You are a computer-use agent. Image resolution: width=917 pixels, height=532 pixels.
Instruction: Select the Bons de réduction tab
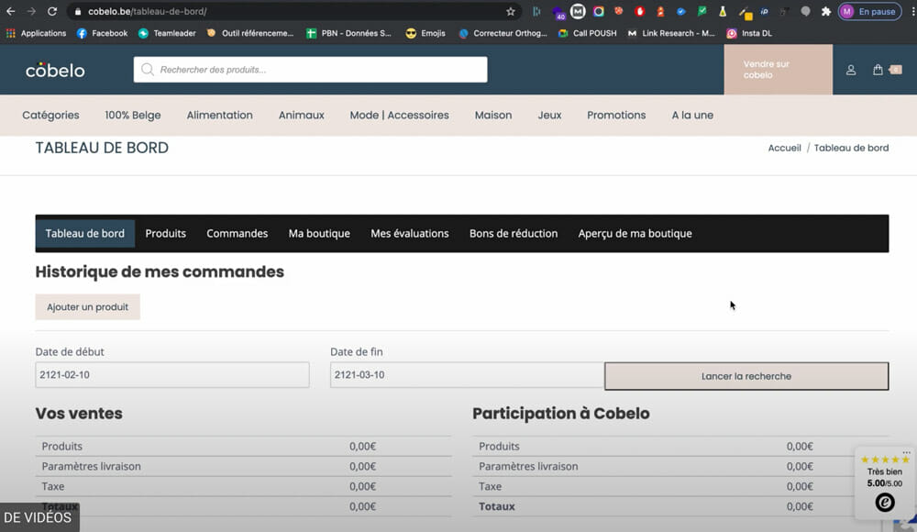pos(513,234)
